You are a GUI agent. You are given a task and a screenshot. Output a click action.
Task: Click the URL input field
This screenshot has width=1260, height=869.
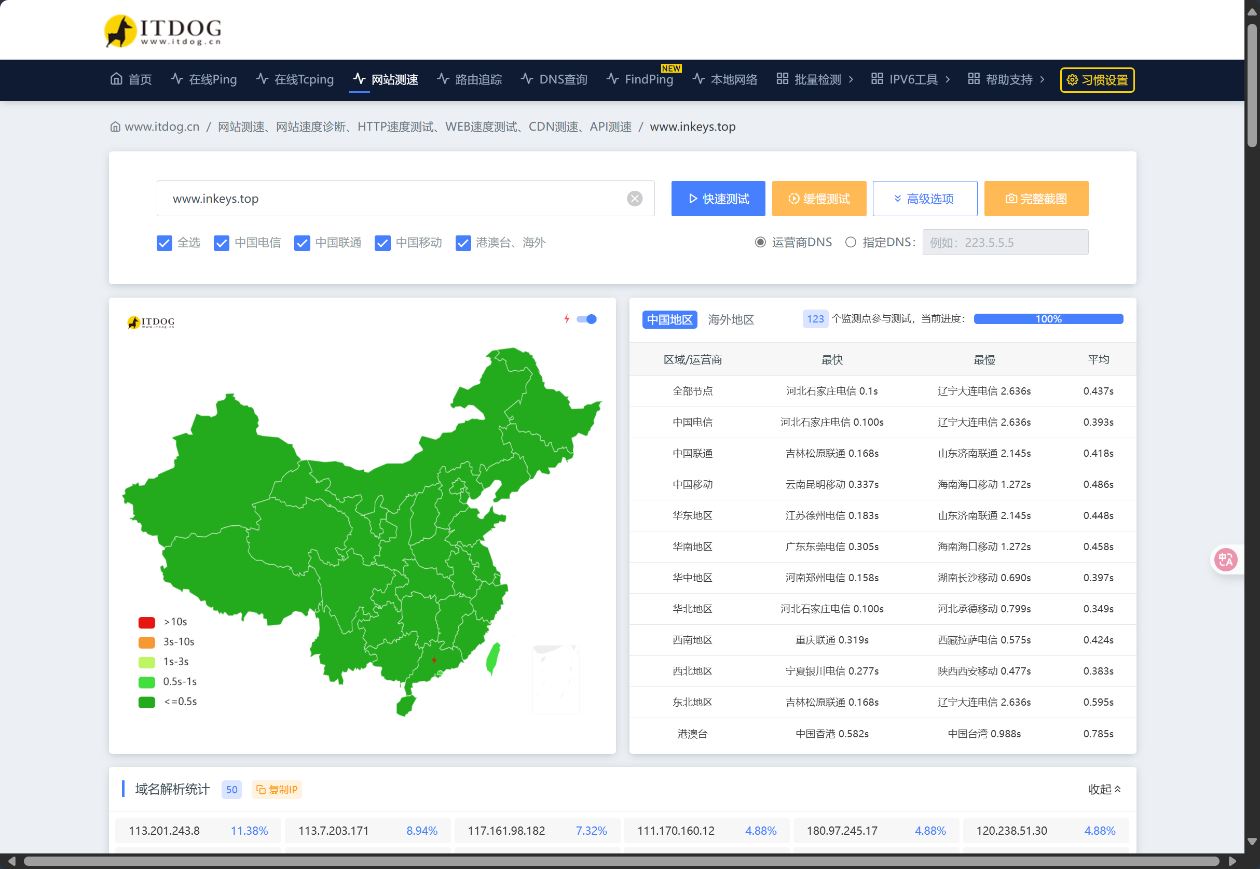click(x=405, y=199)
